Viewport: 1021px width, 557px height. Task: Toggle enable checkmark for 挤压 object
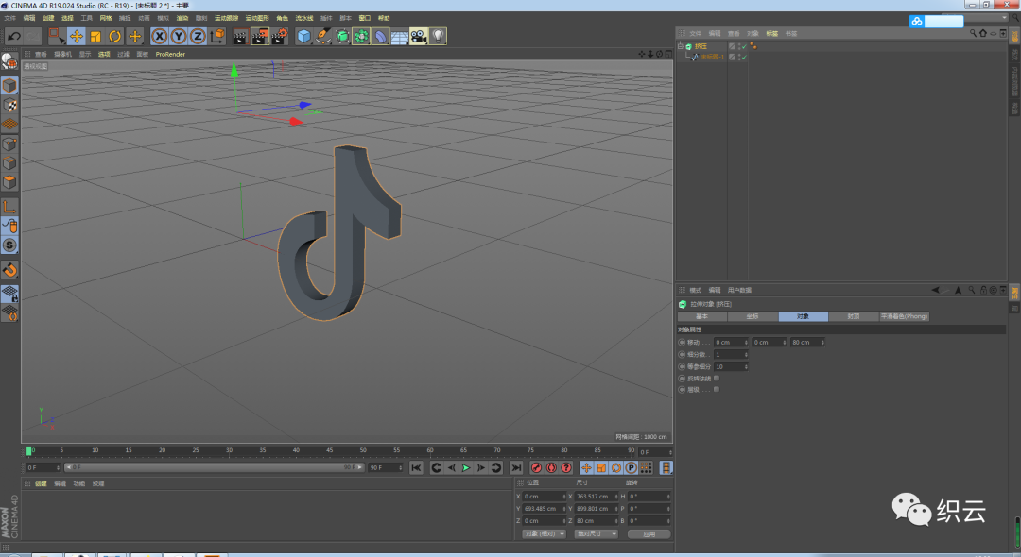point(744,46)
